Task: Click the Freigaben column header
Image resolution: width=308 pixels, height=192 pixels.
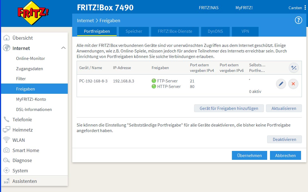Action: (x=160, y=68)
